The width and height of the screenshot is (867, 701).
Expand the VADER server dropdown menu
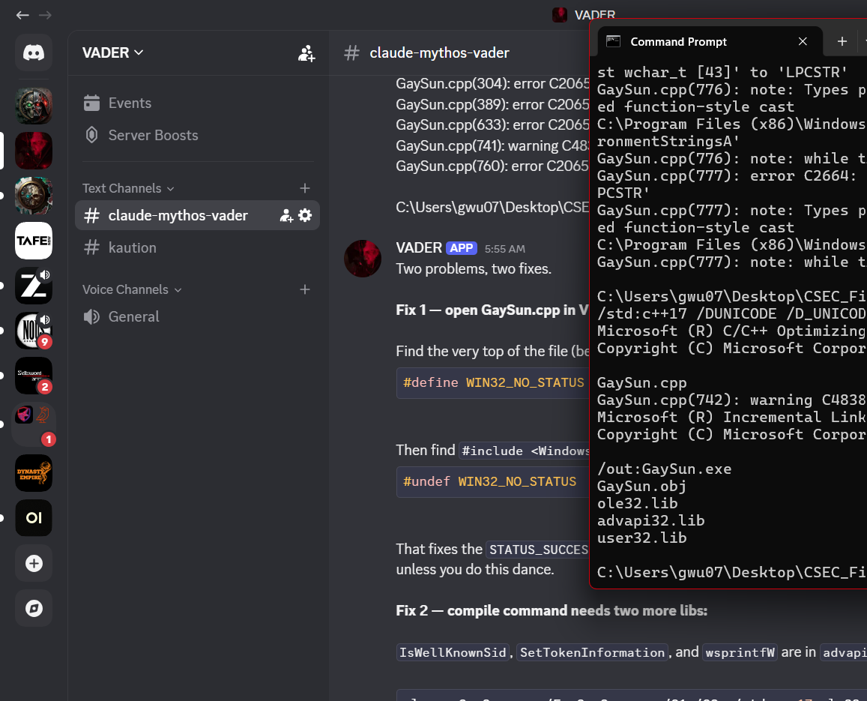click(113, 52)
